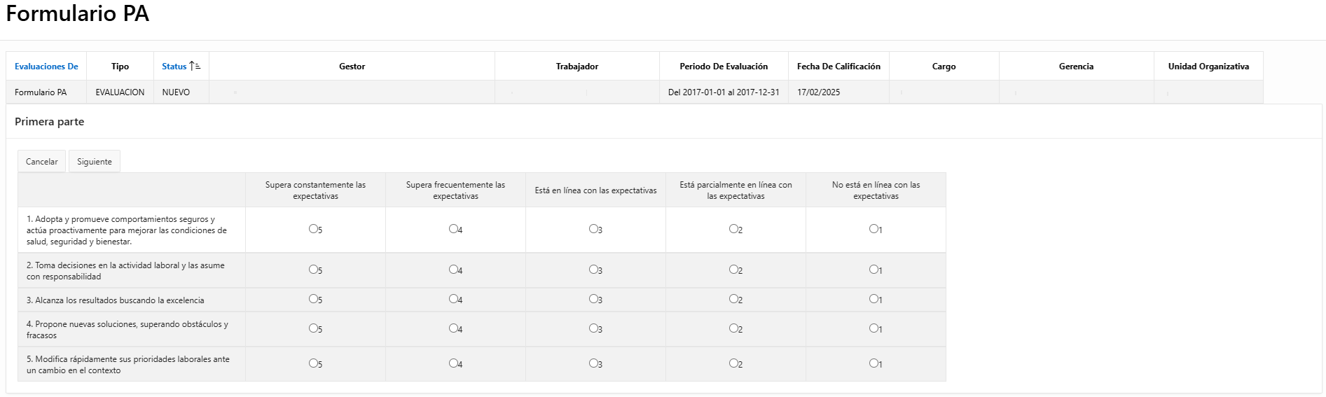1326x397 pixels.
Task: Click the Gestor column header
Action: [352, 67]
